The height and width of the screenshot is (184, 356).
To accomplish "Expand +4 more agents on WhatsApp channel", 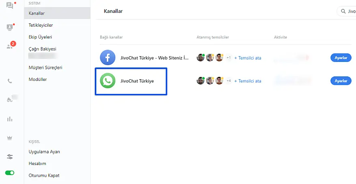I will 229,81.
